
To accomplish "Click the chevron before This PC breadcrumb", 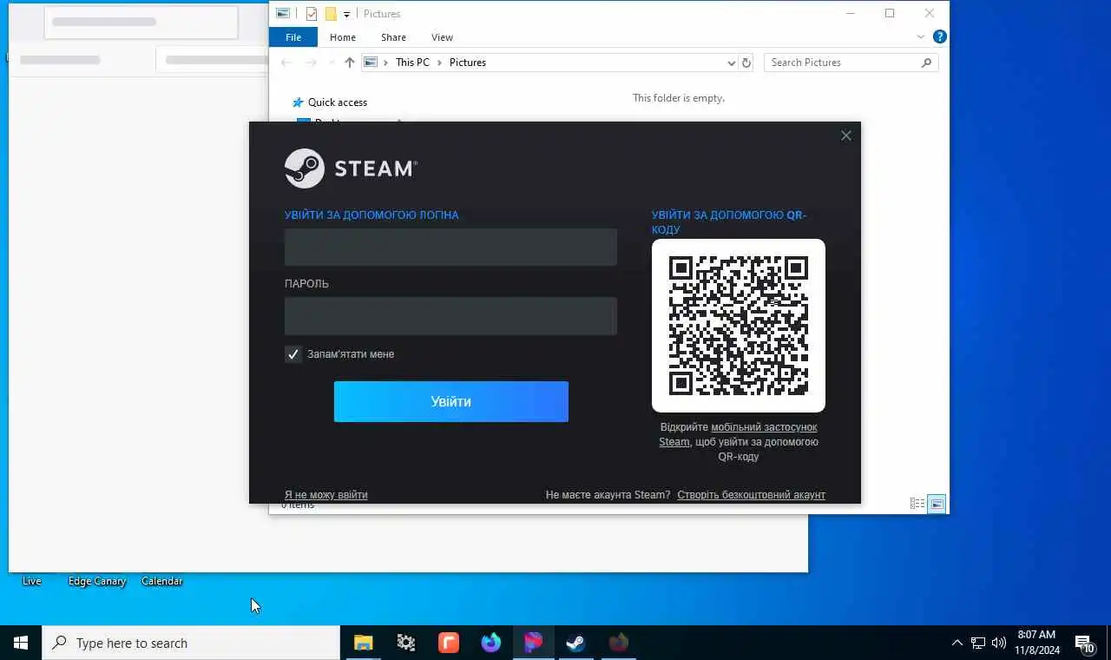I will coord(385,63).
